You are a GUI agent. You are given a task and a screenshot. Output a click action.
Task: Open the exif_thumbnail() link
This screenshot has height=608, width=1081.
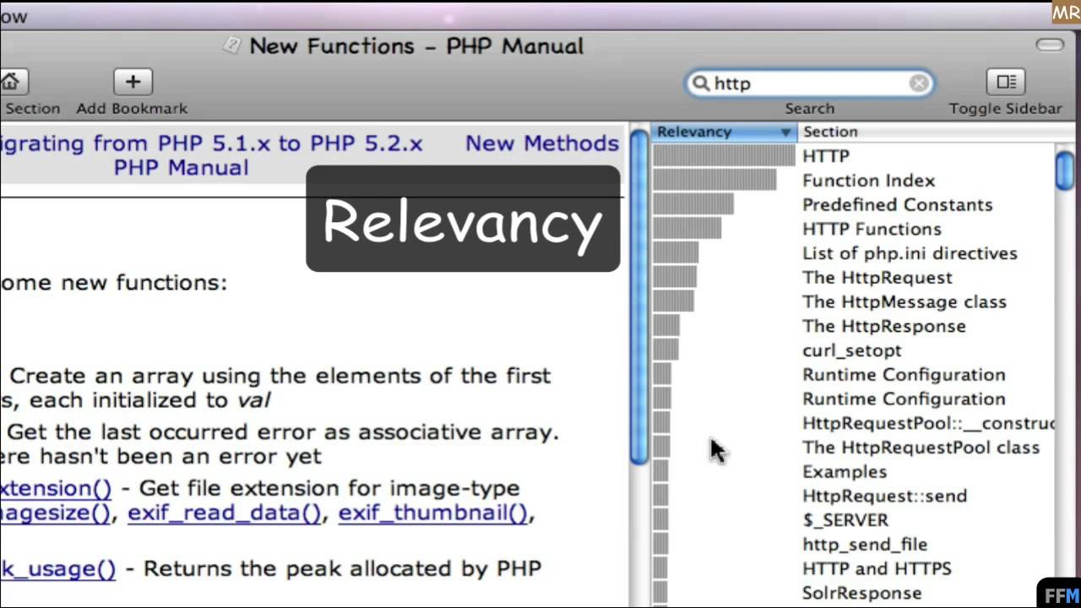click(x=432, y=513)
